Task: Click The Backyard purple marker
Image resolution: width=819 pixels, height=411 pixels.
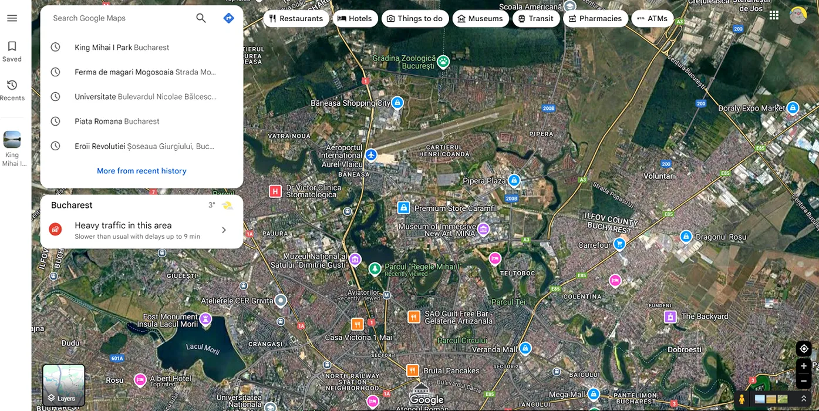Action: pyautogui.click(x=670, y=317)
